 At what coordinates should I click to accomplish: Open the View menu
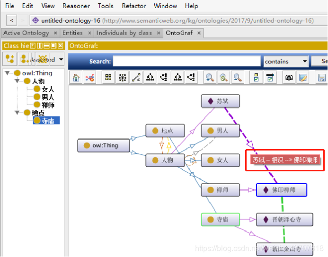tap(48, 6)
